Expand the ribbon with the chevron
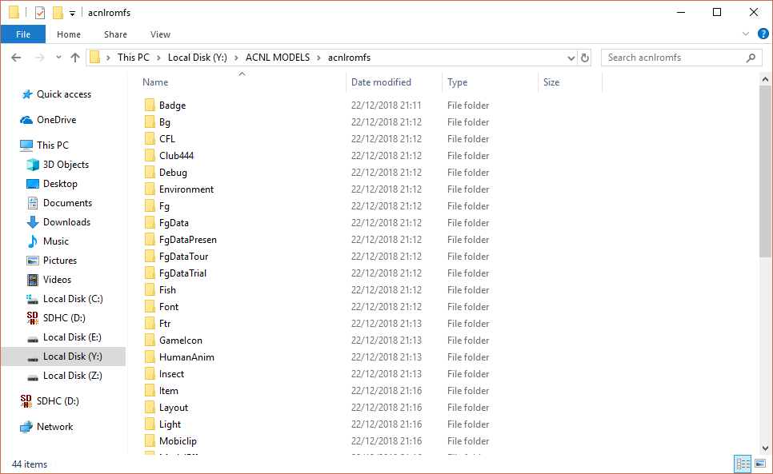 [x=746, y=34]
